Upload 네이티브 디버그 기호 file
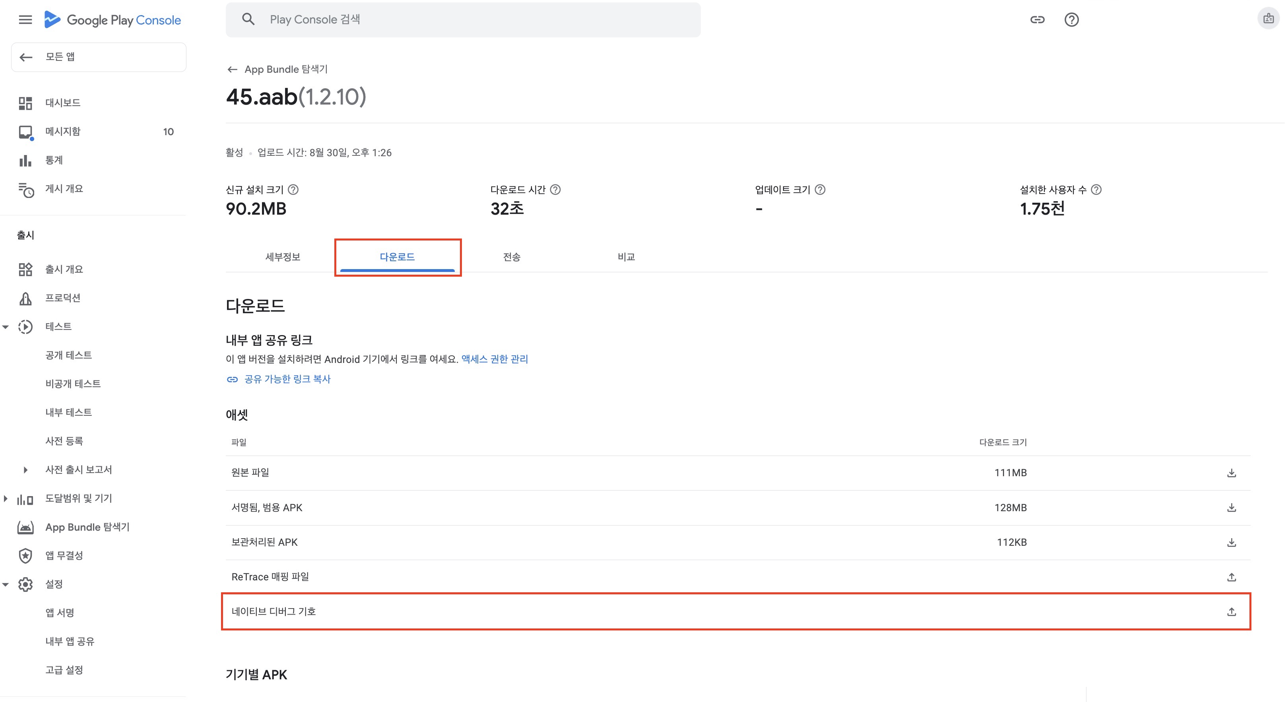This screenshot has height=702, width=1288. click(x=1231, y=611)
